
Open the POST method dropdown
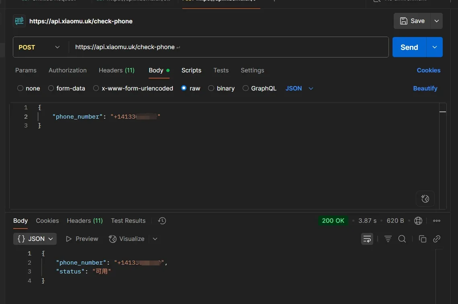pyautogui.click(x=39, y=47)
